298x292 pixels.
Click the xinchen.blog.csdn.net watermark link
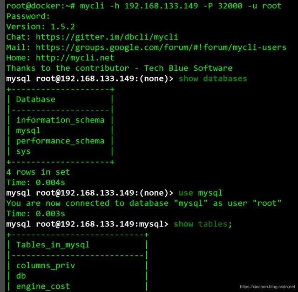pyautogui.click(x=267, y=287)
